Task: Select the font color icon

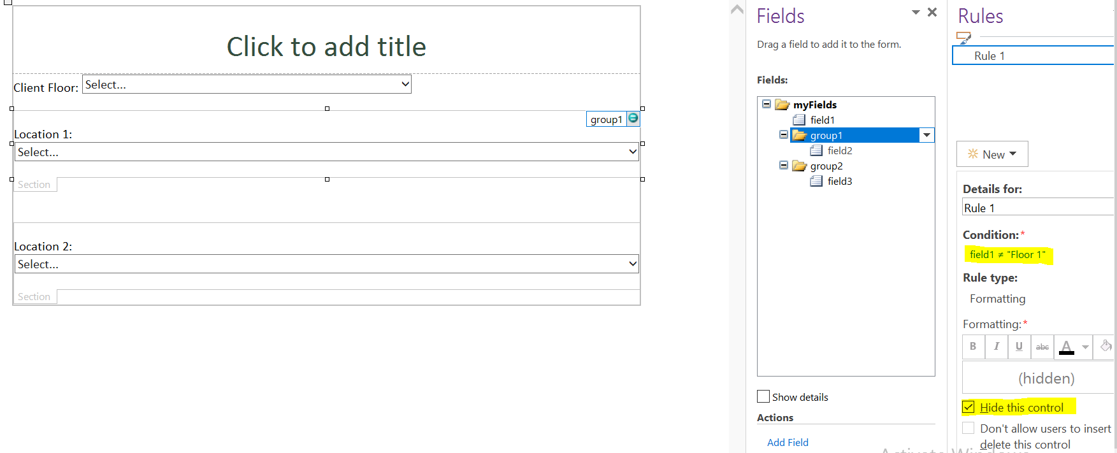Action: click(1066, 346)
